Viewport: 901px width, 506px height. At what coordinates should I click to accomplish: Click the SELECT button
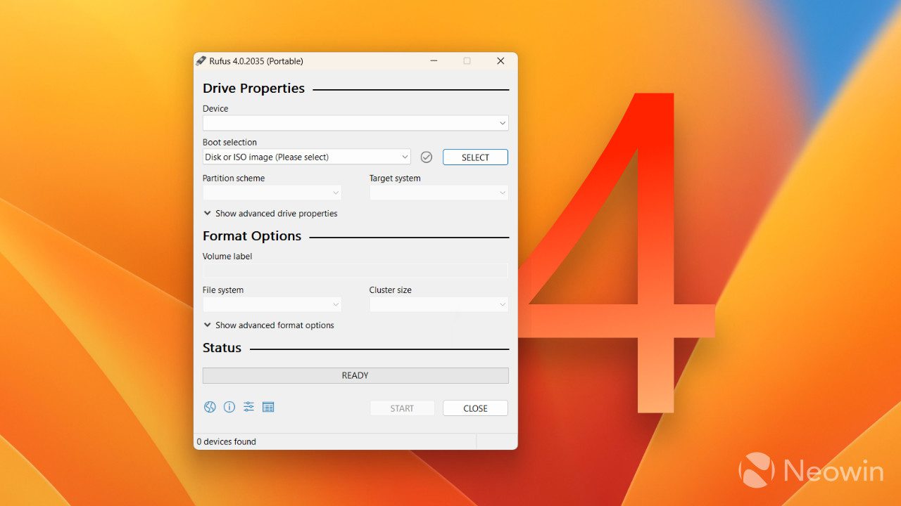pos(475,157)
